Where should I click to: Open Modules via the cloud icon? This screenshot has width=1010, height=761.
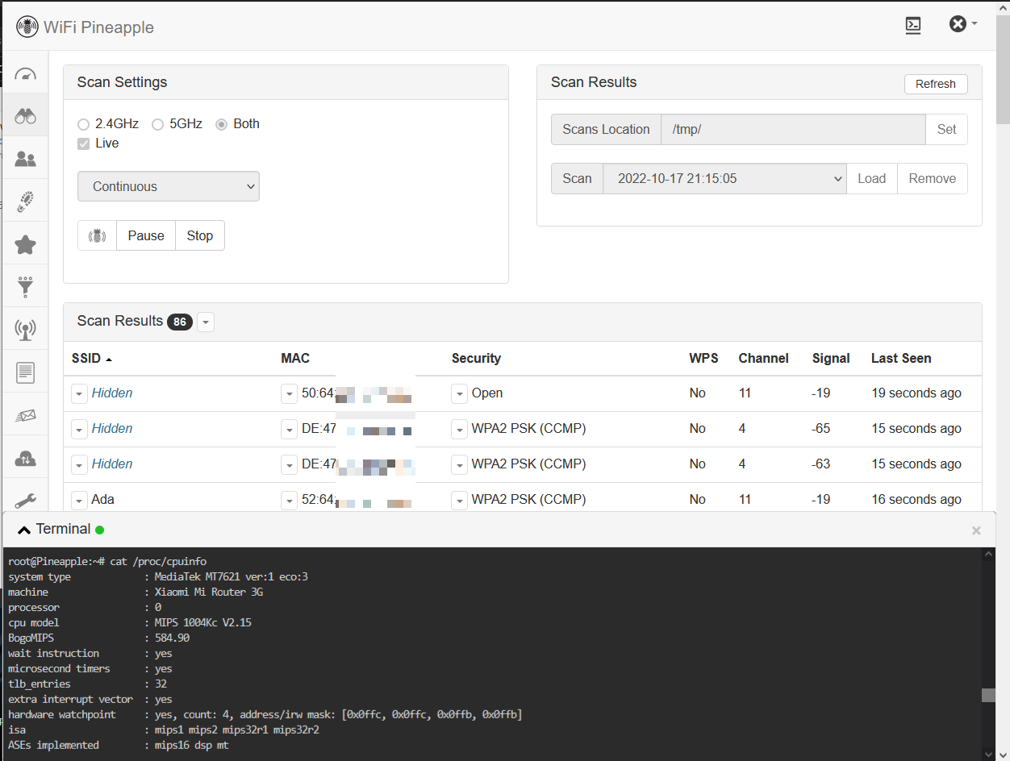(x=26, y=459)
